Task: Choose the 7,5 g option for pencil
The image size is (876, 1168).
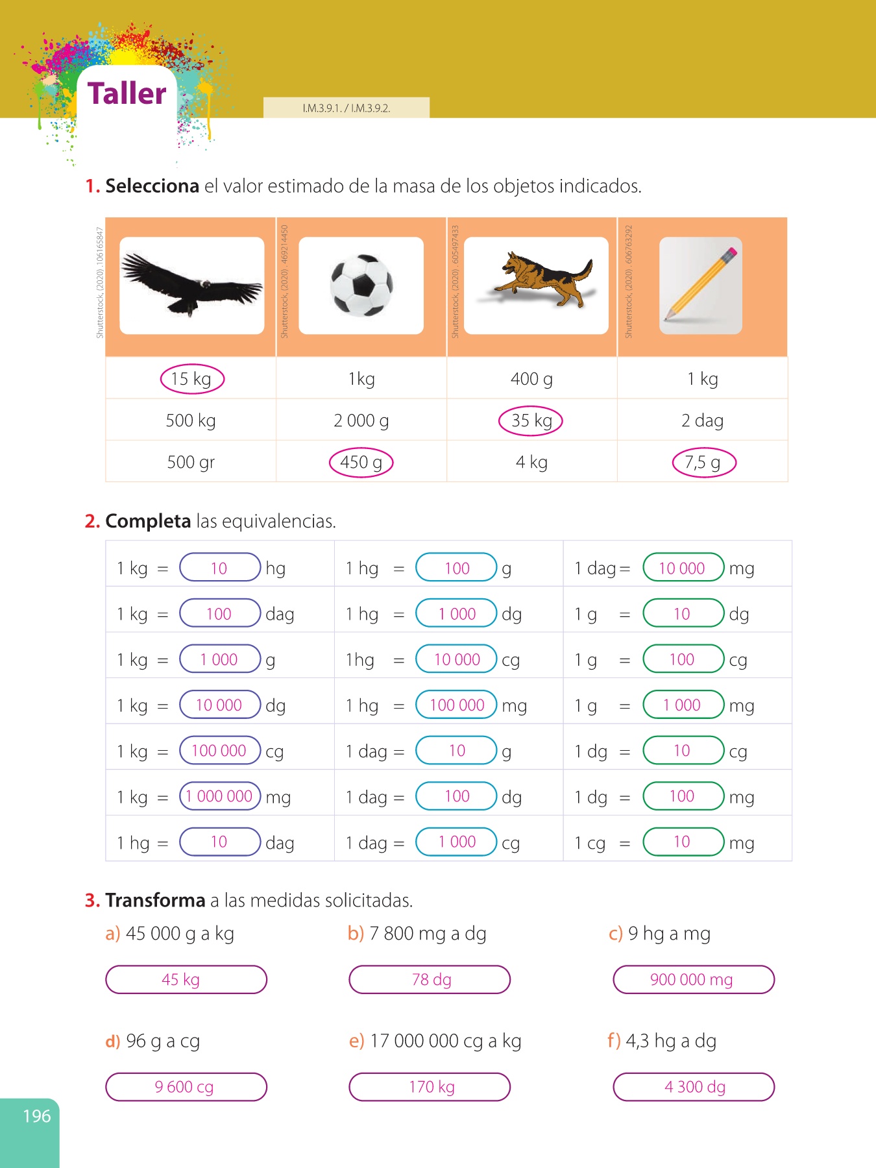Action: (x=703, y=463)
